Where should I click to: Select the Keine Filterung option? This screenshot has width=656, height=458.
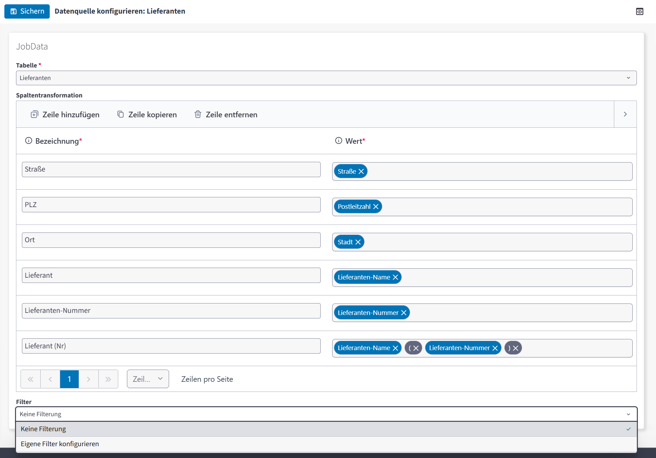326,429
